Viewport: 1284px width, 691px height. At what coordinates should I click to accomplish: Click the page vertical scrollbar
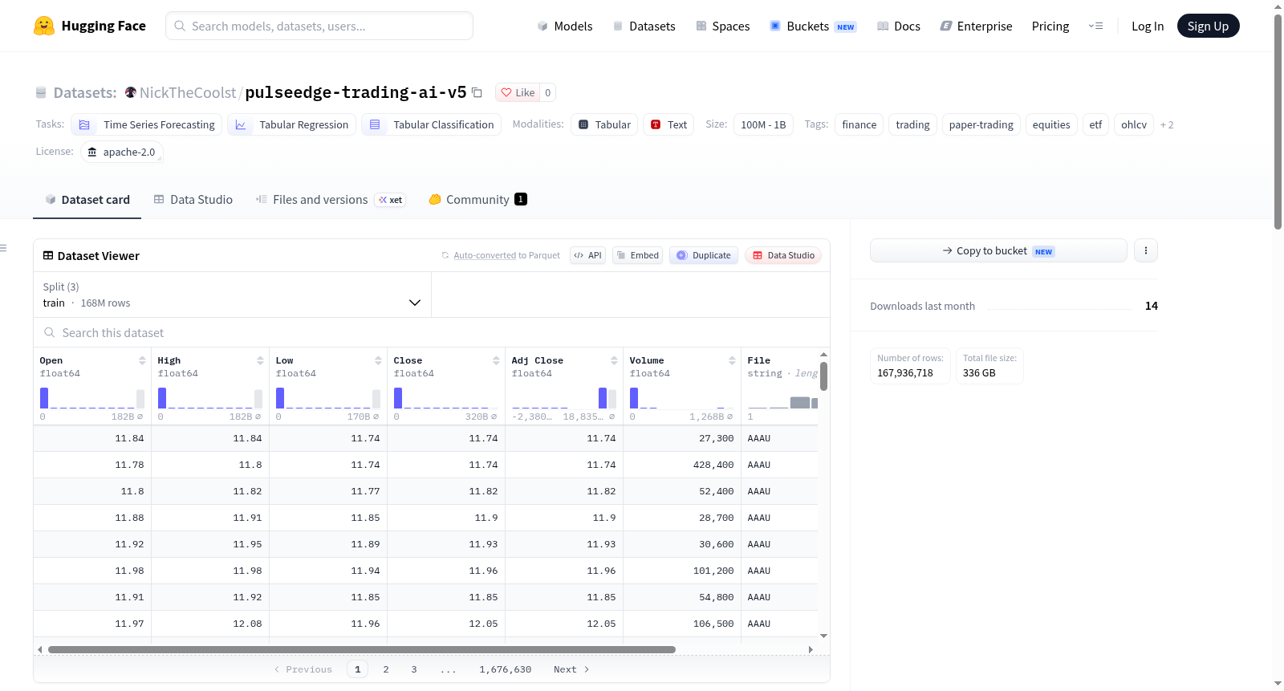[x=1278, y=120]
